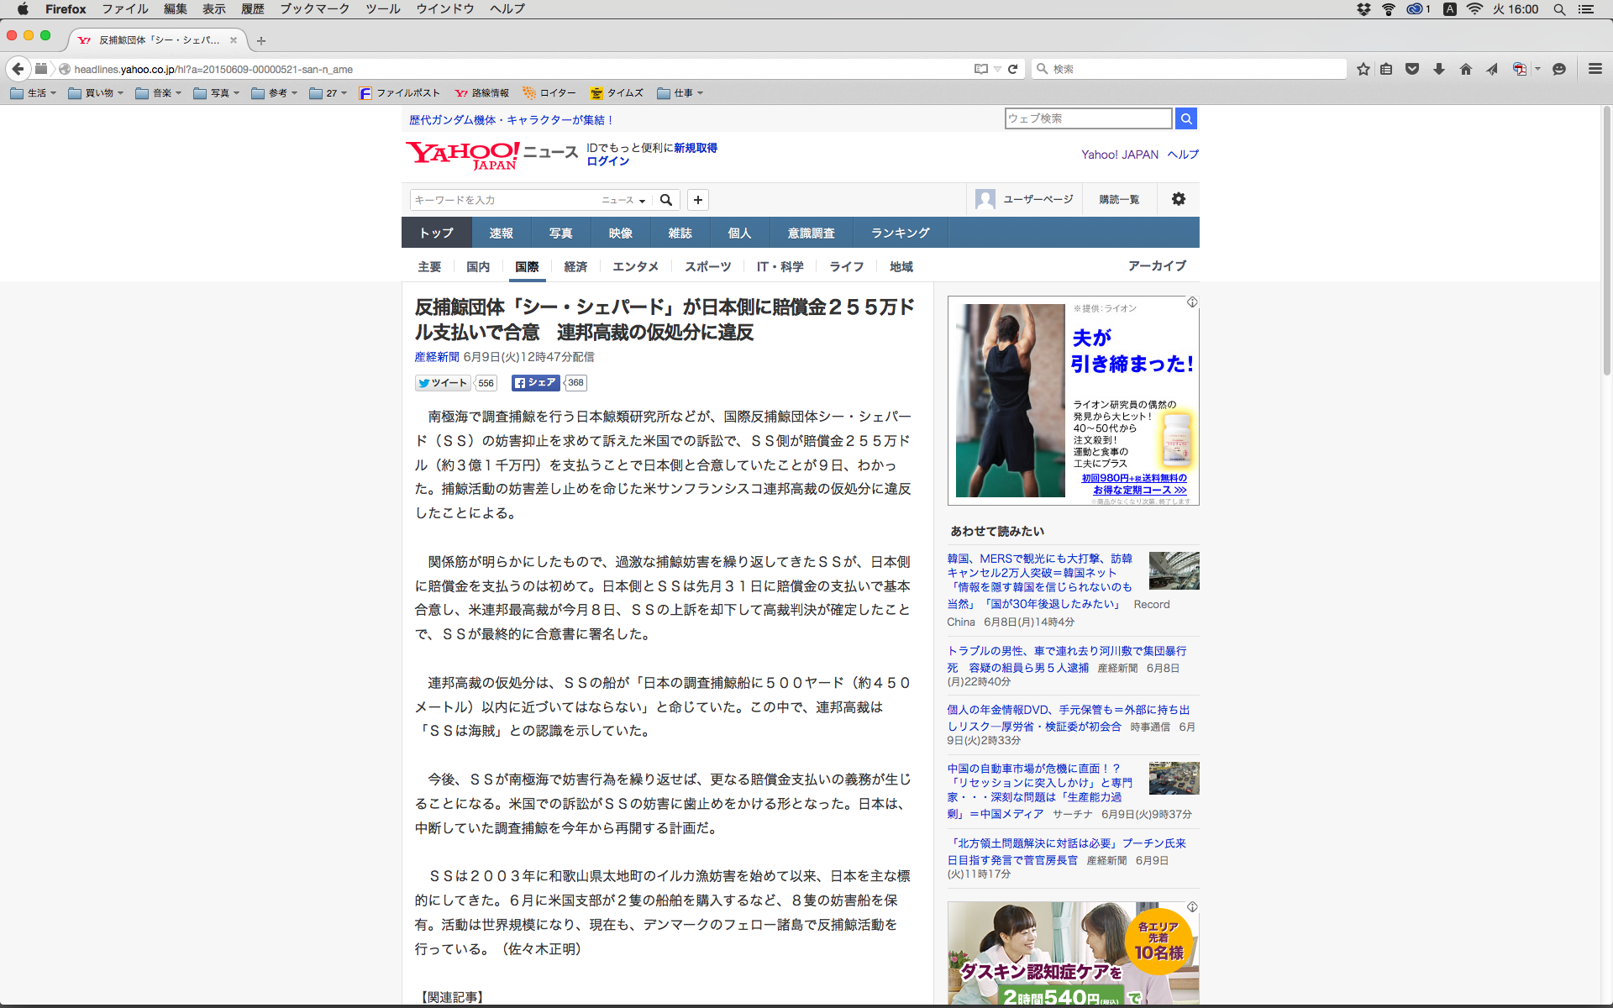
Task: Click blue web search magnifier button
Action: [1185, 118]
